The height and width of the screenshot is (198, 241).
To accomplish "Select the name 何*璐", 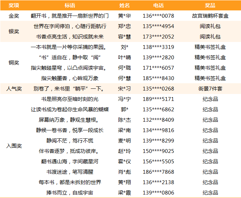I will (x=125, y=68).
